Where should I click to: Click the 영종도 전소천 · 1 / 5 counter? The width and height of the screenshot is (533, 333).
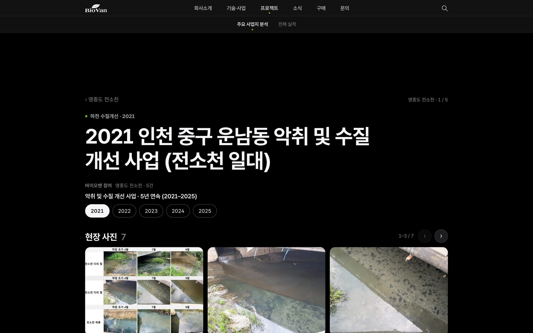click(428, 100)
